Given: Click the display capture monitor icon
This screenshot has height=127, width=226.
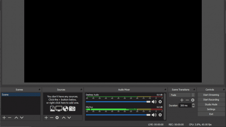Looking at the screenshot, I should (x=59, y=108).
